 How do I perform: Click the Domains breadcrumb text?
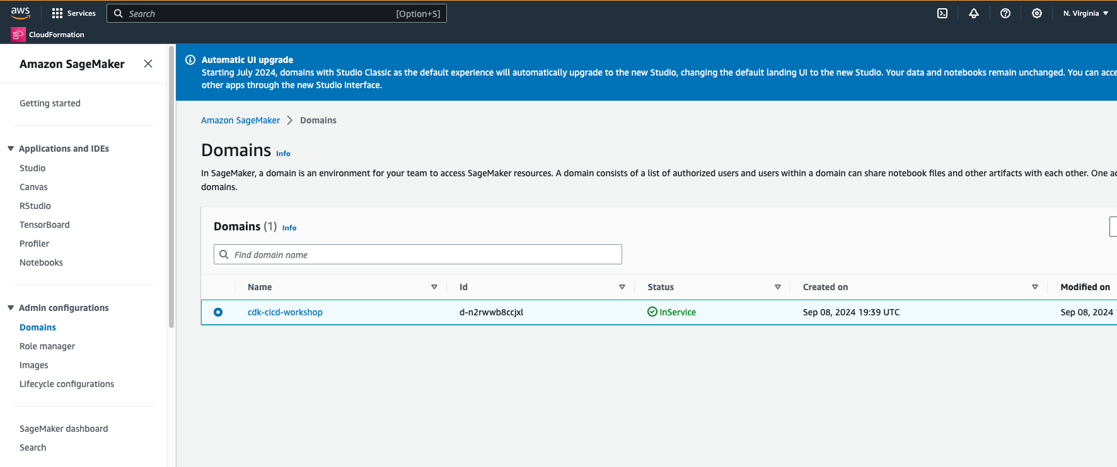[x=318, y=120]
